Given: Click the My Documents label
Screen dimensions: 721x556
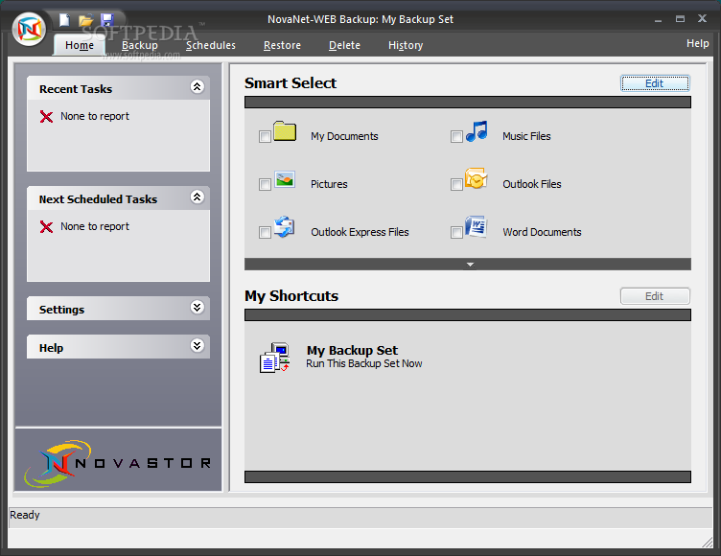Looking at the screenshot, I should (344, 136).
